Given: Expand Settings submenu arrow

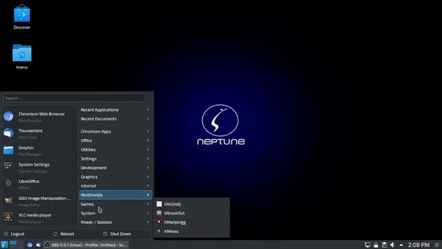Looking at the screenshot, I should 148,158.
